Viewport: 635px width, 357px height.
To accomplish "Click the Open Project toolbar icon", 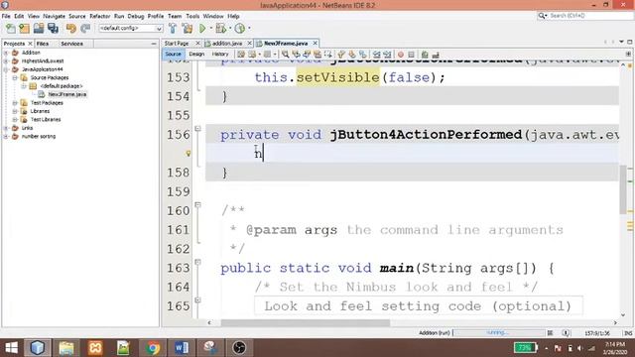I will point(39,29).
